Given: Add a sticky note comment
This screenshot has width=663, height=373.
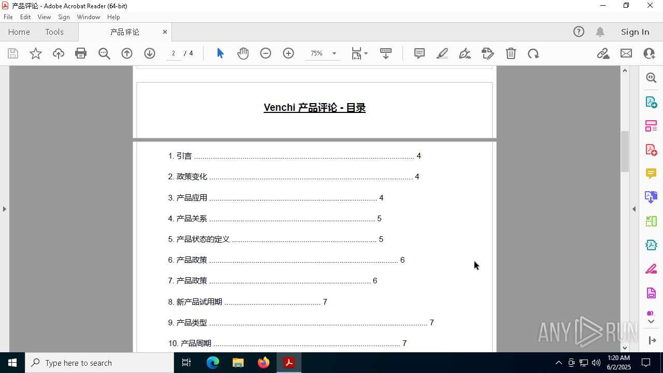Looking at the screenshot, I should (x=420, y=53).
